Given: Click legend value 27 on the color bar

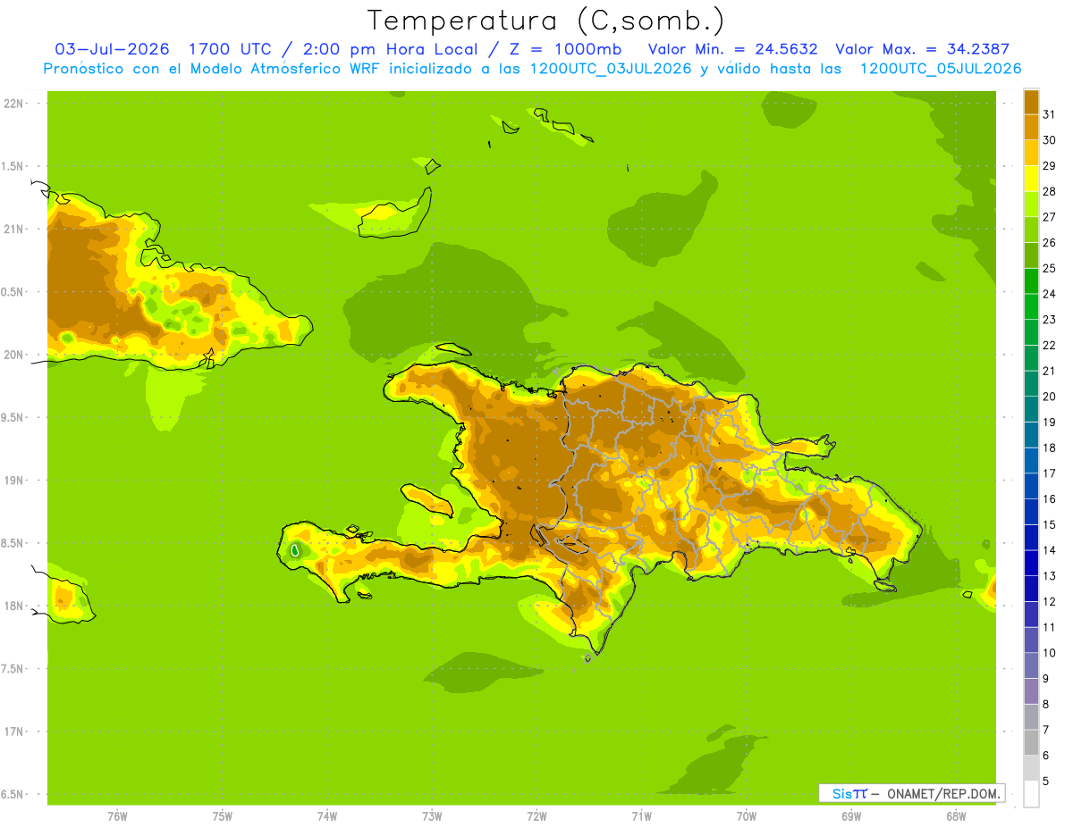Looking at the screenshot, I should 1049,217.
